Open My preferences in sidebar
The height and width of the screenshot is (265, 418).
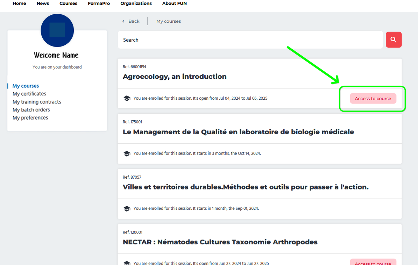point(30,118)
